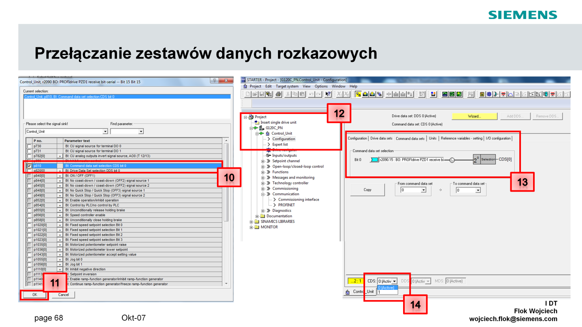Open the Target system menu
Viewport: 582px width, 327px height.
coord(287,86)
